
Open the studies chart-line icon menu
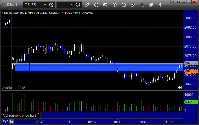[96, 5]
